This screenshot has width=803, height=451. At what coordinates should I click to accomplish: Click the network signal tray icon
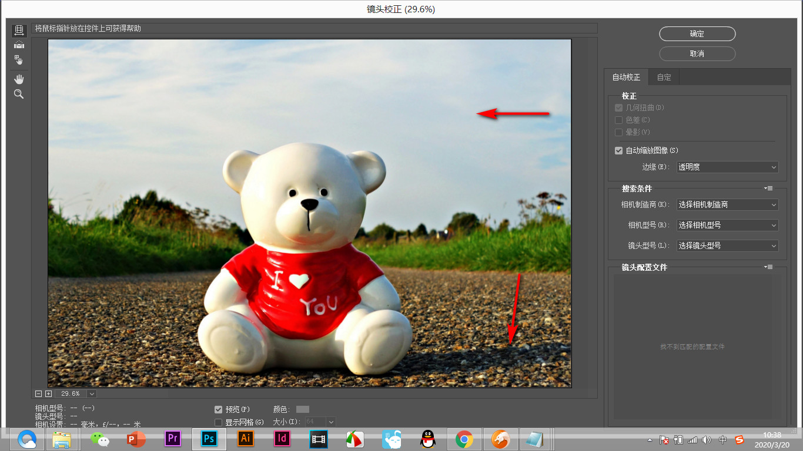click(x=692, y=439)
